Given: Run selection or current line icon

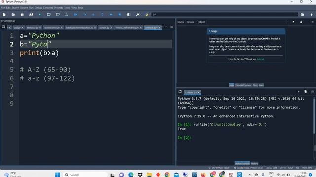Looking at the screenshot, I should pos(67,14).
